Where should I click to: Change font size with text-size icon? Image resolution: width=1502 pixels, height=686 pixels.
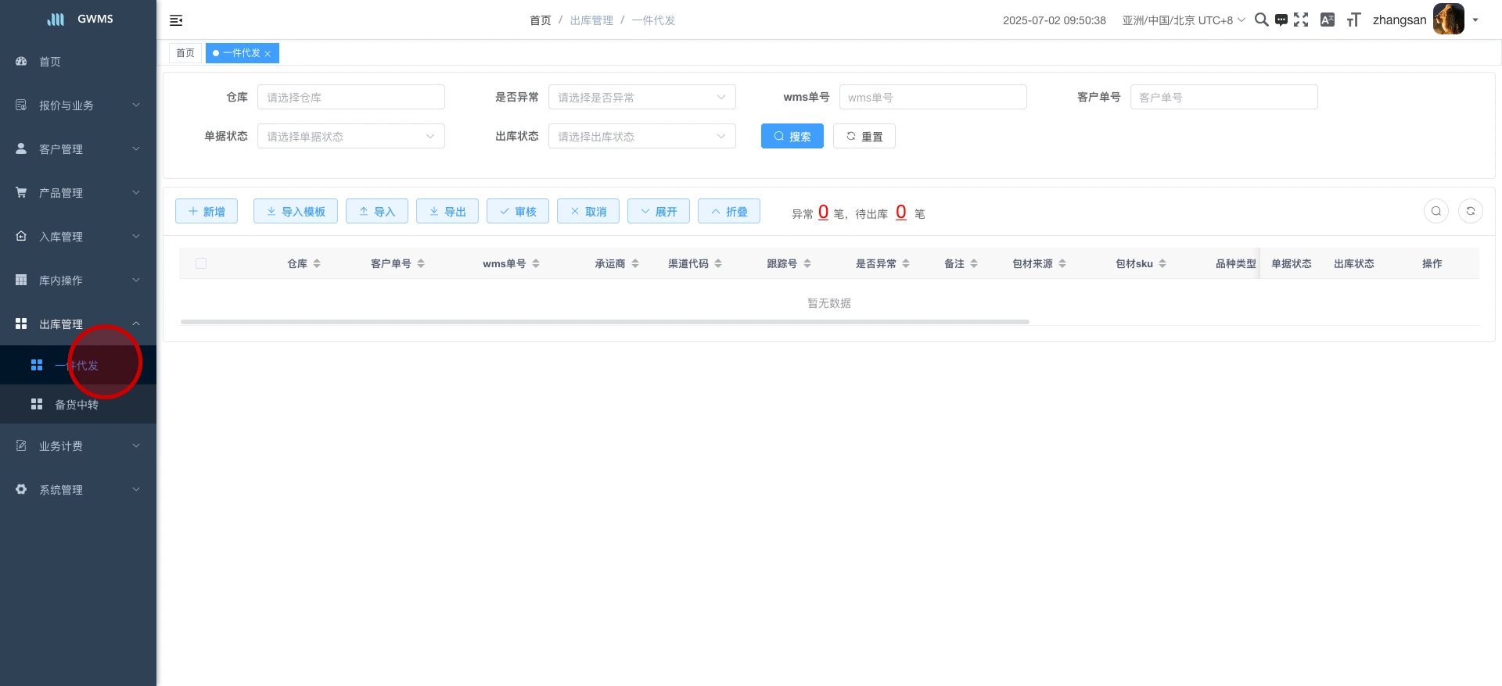click(x=1353, y=20)
